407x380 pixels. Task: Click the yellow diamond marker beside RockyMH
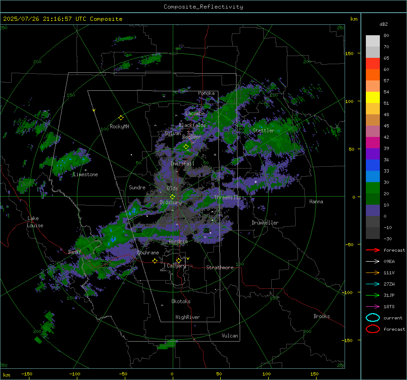tap(121, 118)
